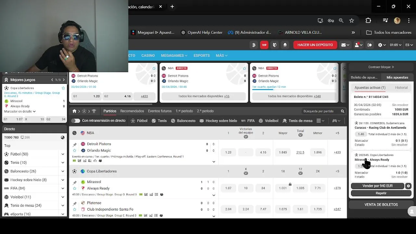
Task: Open the 01:05 time zone dropdown
Action: click(x=395, y=45)
